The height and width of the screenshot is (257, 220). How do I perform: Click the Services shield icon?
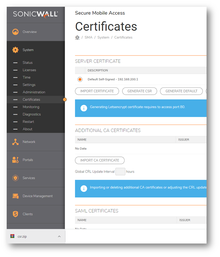tap(15, 178)
